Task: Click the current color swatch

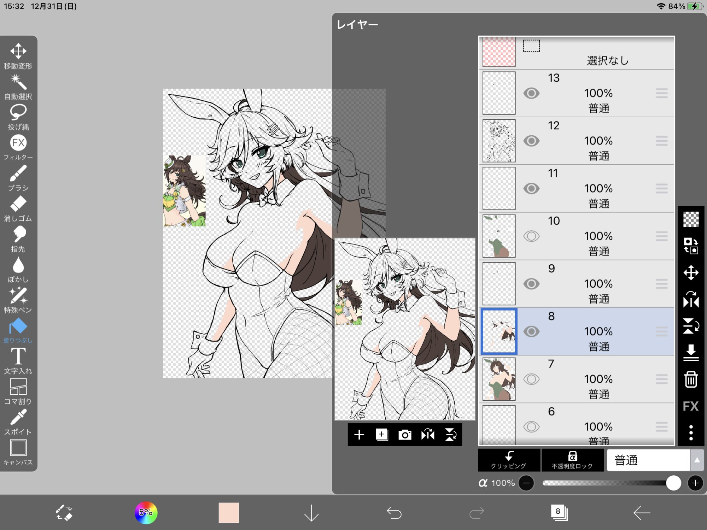Action: [x=229, y=513]
